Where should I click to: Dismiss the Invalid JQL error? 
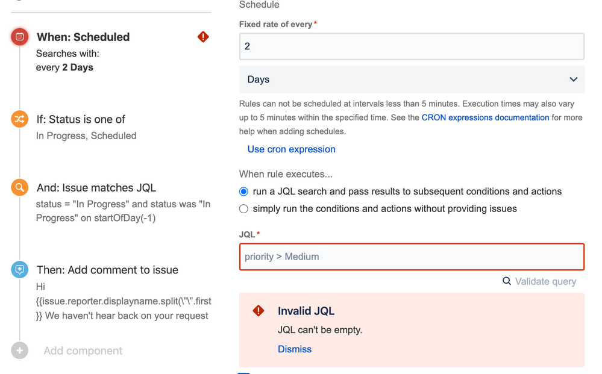295,349
